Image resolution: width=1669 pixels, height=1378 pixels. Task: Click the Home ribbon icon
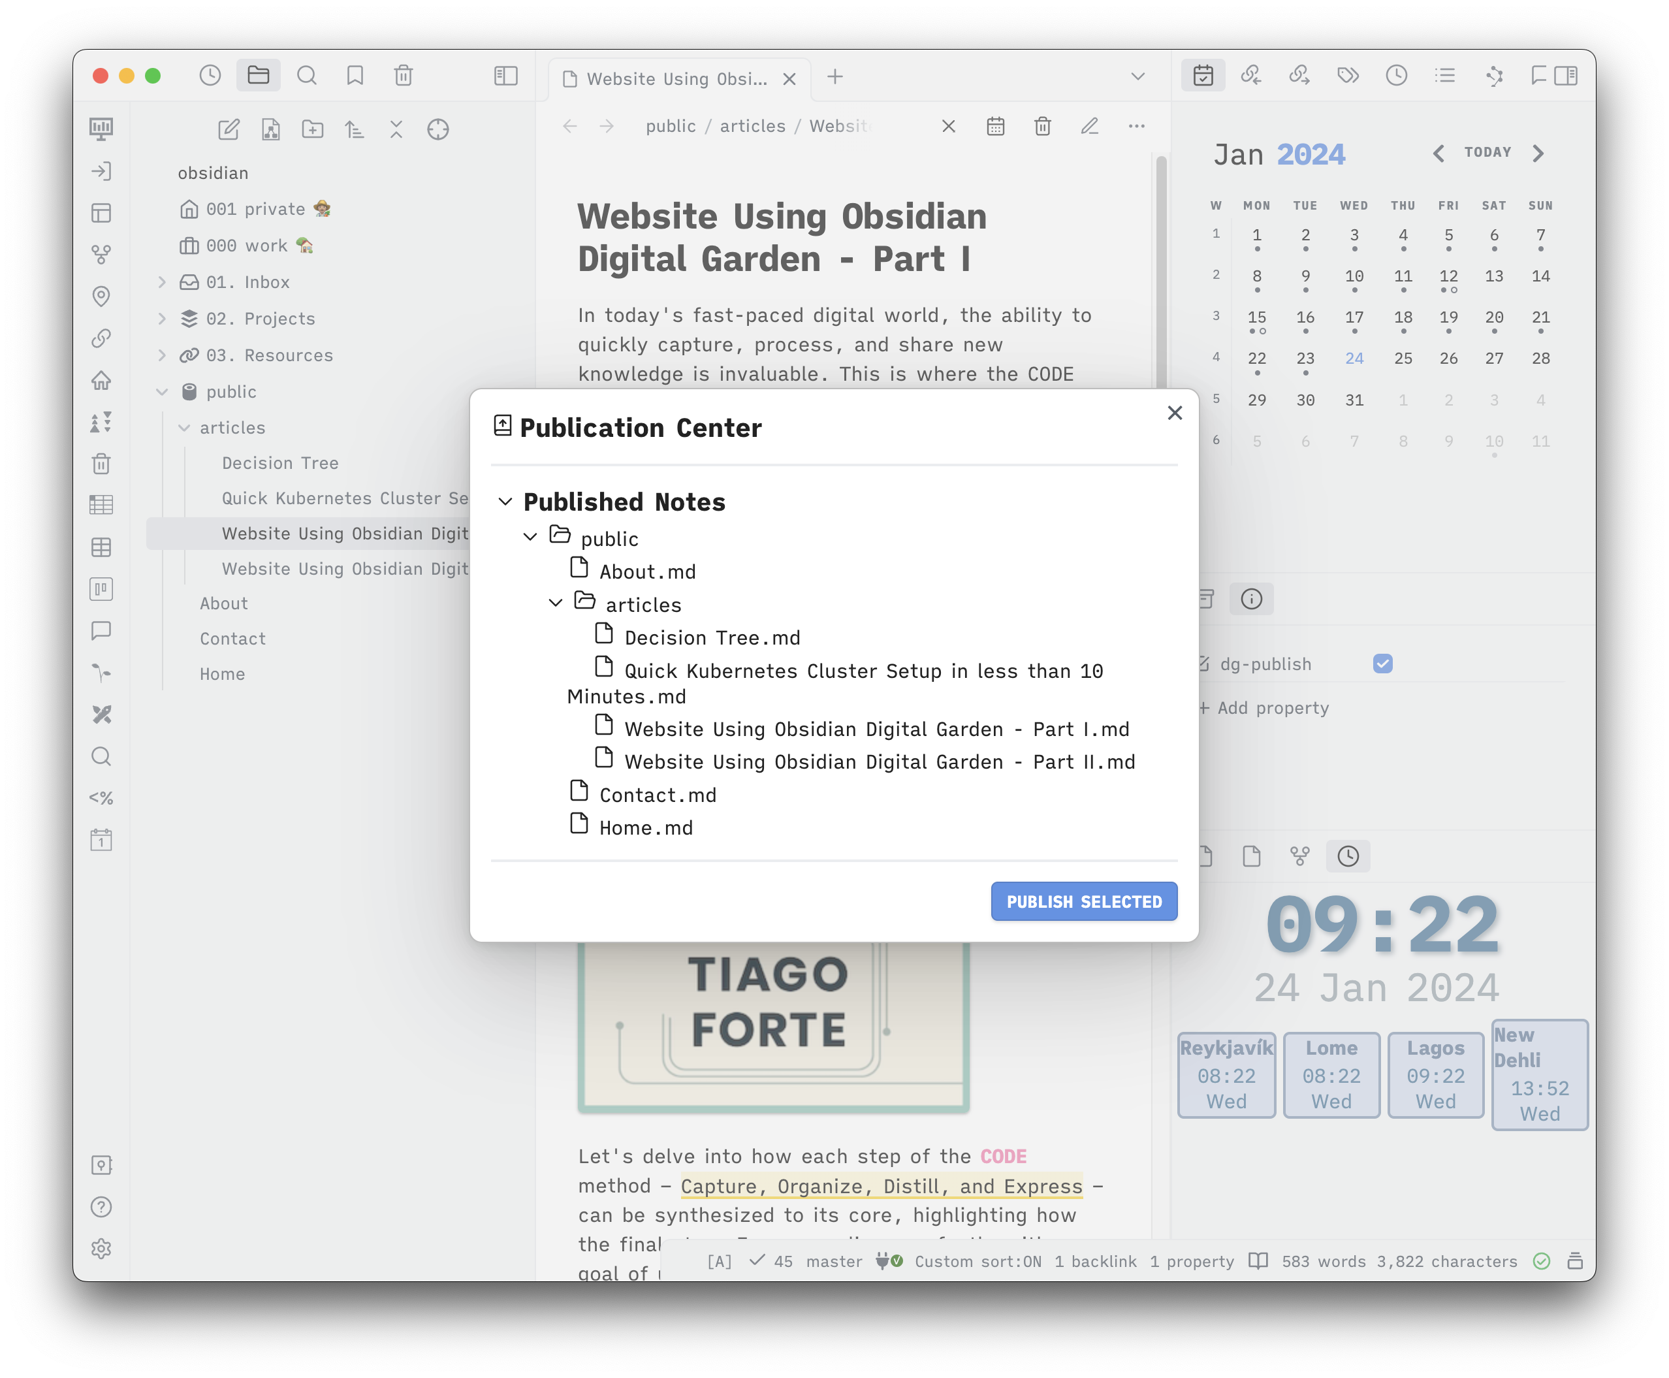point(101,380)
